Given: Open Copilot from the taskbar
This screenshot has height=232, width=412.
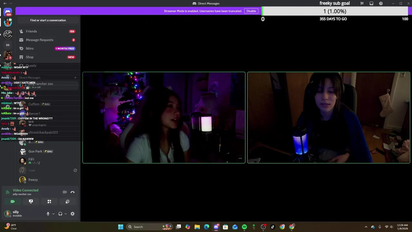Looking at the screenshot, I should pos(188,227).
